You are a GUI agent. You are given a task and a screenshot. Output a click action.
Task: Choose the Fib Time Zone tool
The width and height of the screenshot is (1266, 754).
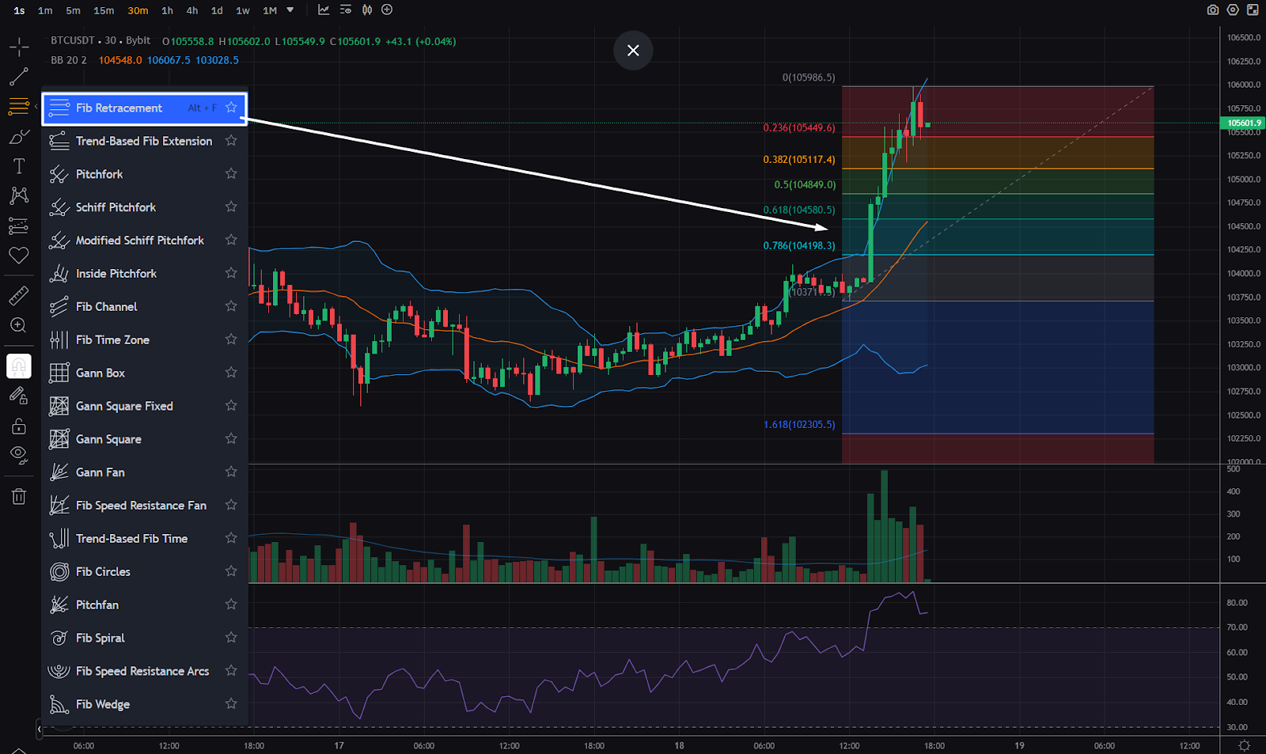145,340
